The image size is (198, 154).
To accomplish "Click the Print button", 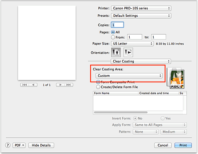I will [183, 145].
